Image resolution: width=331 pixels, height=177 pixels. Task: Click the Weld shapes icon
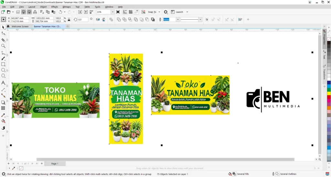pos(119,20)
